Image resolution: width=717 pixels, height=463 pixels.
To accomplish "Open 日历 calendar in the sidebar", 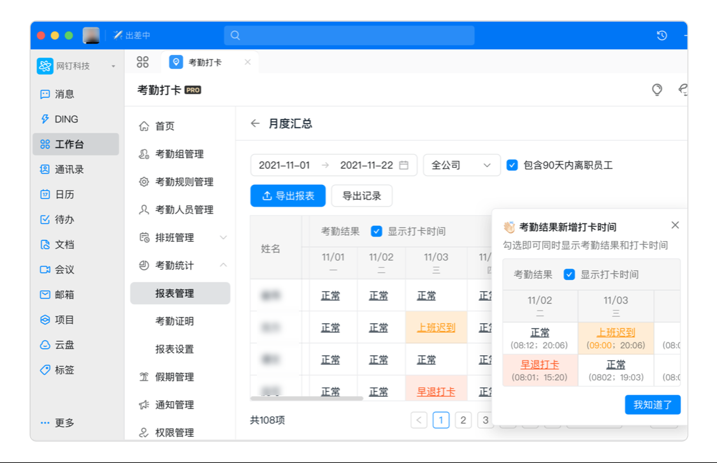I will (64, 195).
